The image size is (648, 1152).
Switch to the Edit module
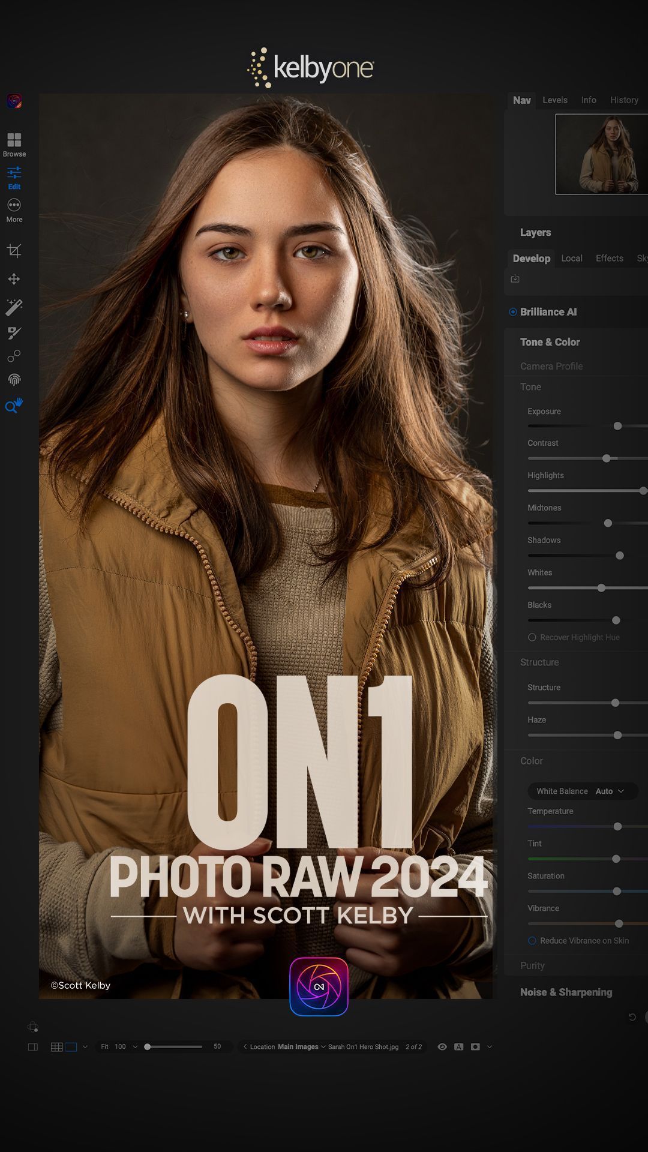click(x=14, y=178)
